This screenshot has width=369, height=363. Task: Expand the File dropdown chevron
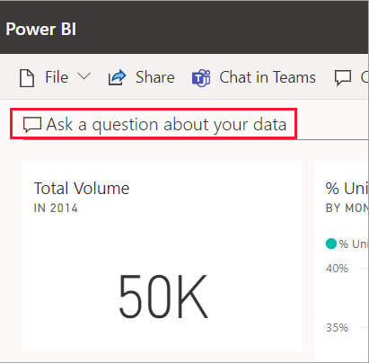84,76
